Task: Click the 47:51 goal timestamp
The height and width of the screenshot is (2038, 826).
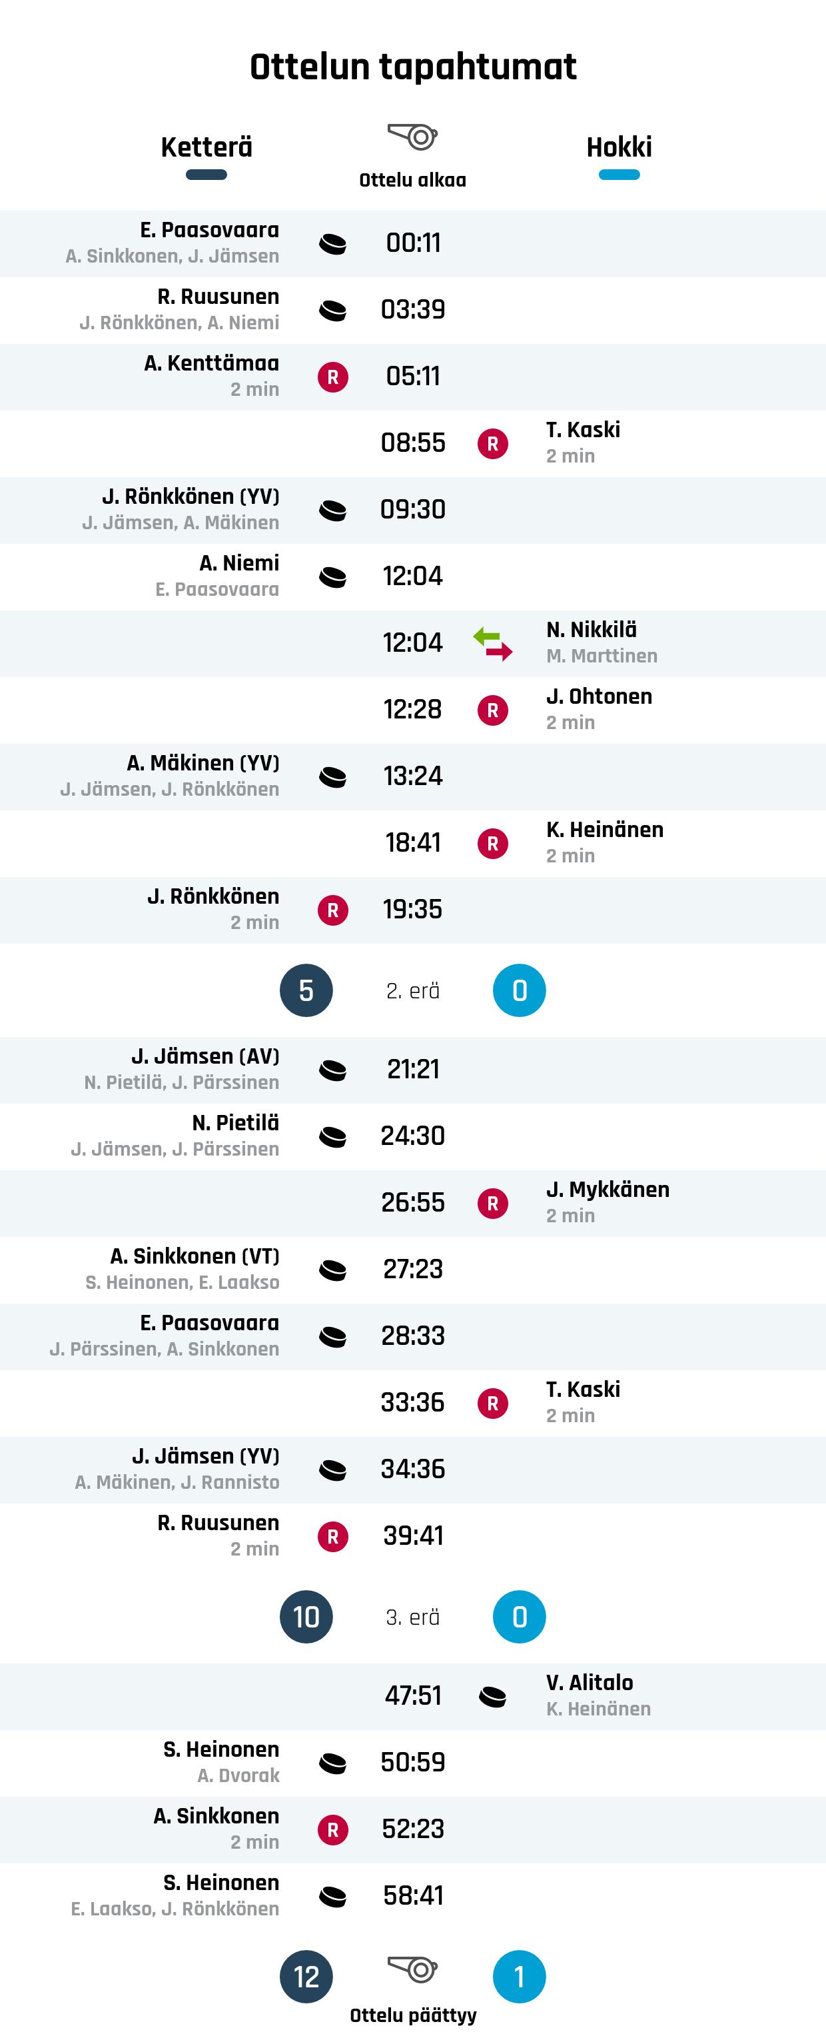Action: 412,1696
